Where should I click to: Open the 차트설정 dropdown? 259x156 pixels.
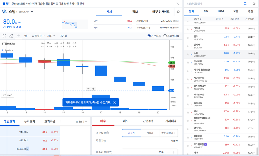tap(38, 36)
